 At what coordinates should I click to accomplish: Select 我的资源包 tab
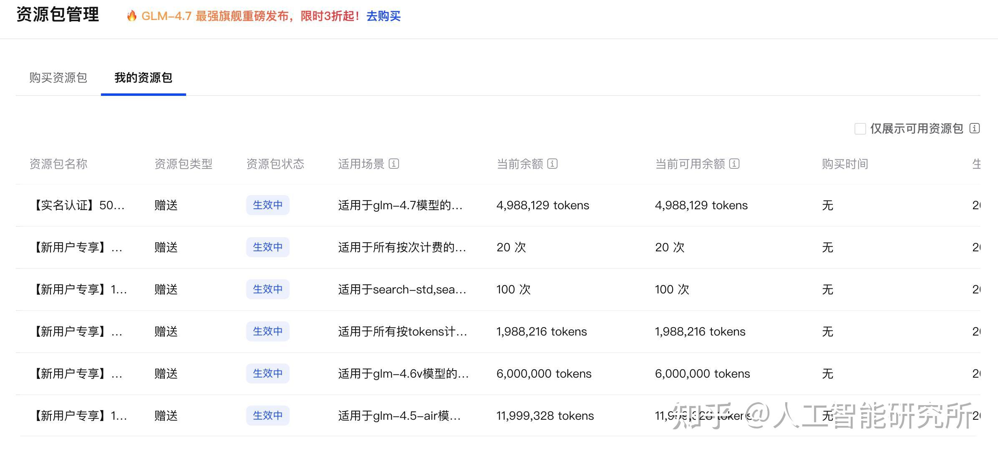[143, 78]
